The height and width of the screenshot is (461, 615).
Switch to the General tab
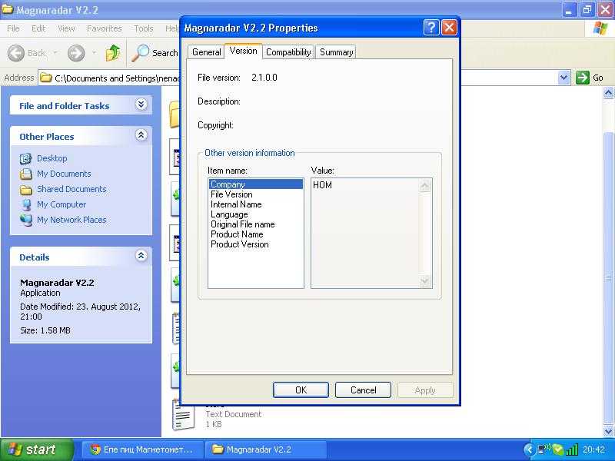(x=206, y=52)
